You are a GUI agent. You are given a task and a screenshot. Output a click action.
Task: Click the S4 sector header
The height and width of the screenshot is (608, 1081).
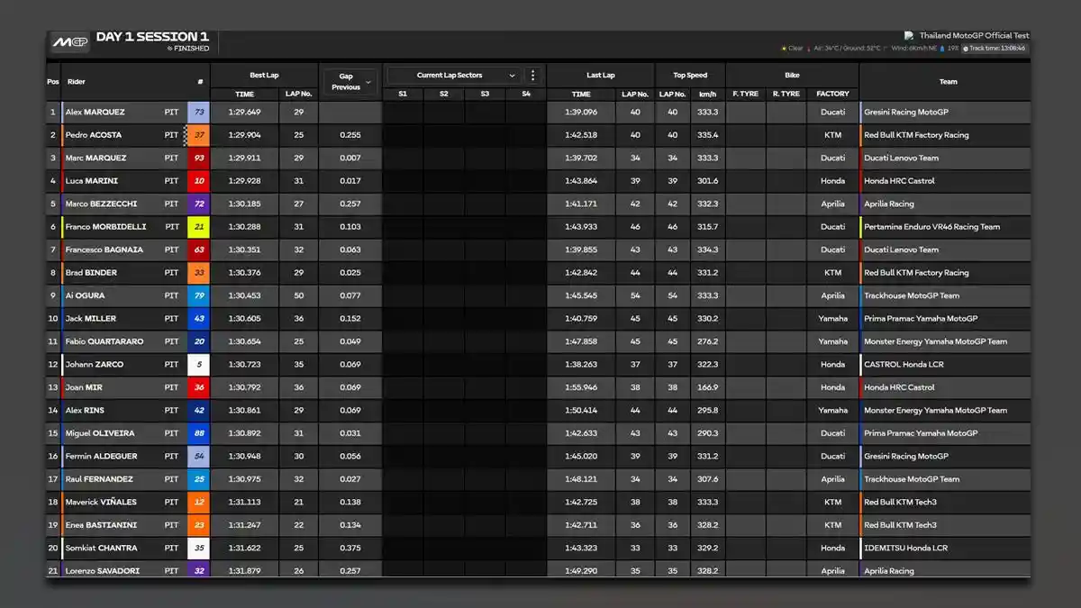tap(526, 94)
